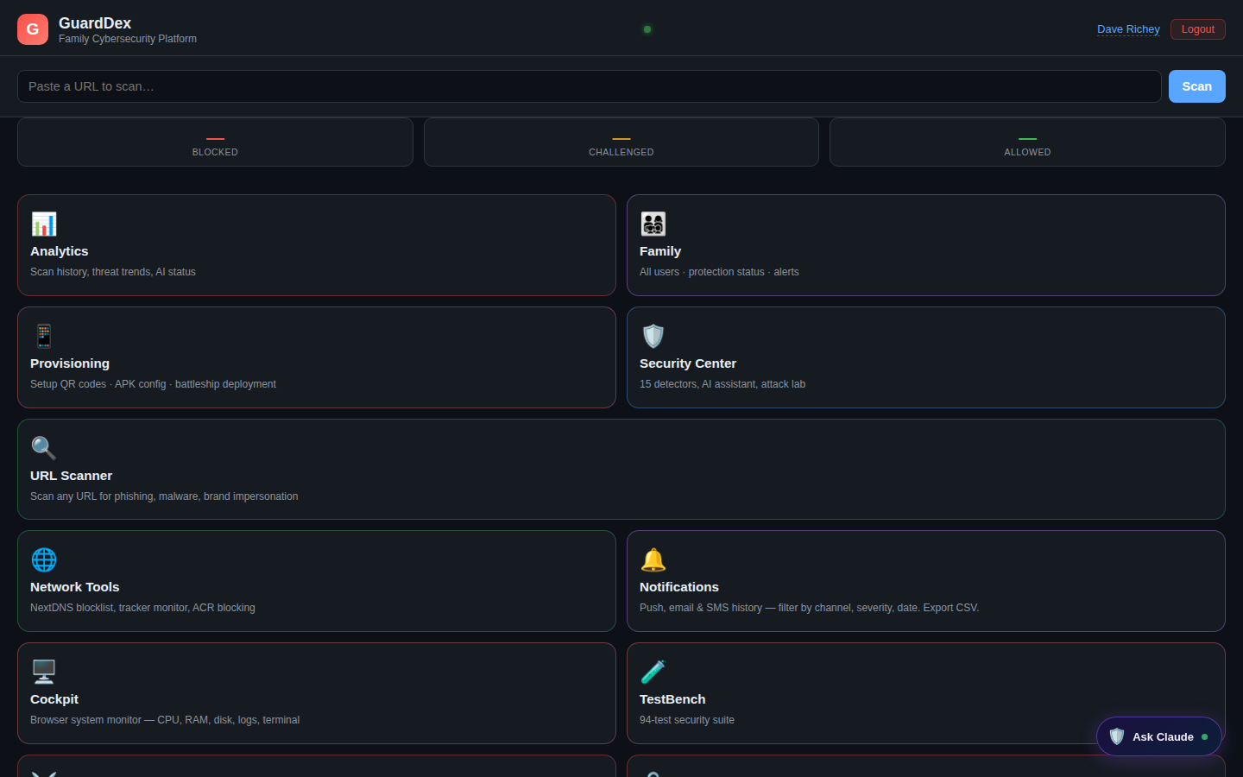
Task: Select the ALLOWED stat card
Action: 1027,142
